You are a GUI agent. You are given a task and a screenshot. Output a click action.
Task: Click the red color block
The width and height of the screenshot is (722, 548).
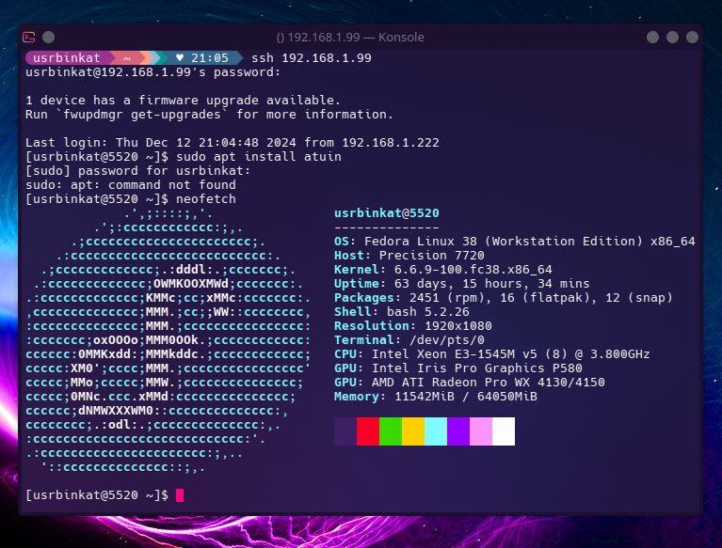[x=368, y=431]
